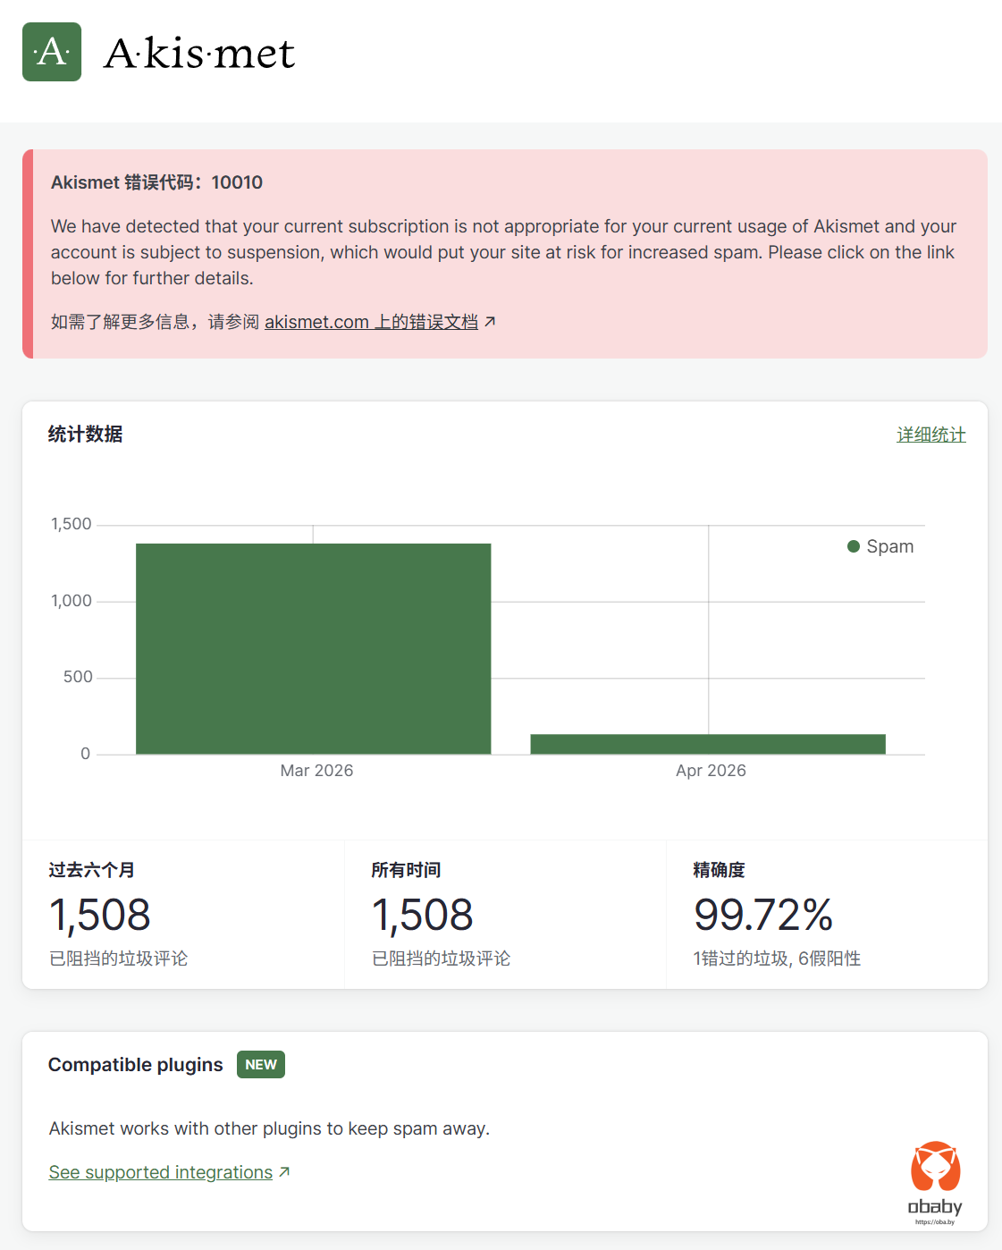Click the 过去六个月 1,508 statistic
1002x1250 pixels.
coord(99,915)
